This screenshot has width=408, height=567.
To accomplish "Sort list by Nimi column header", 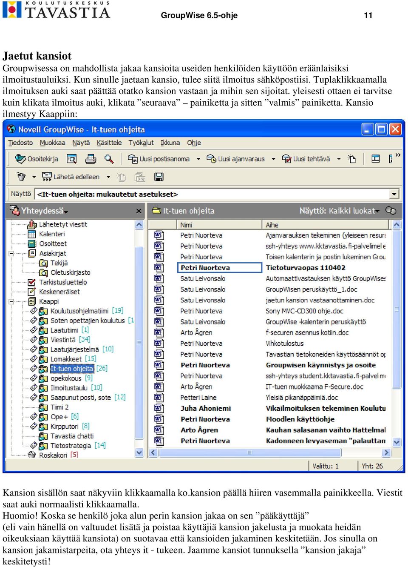I will 219,225.
